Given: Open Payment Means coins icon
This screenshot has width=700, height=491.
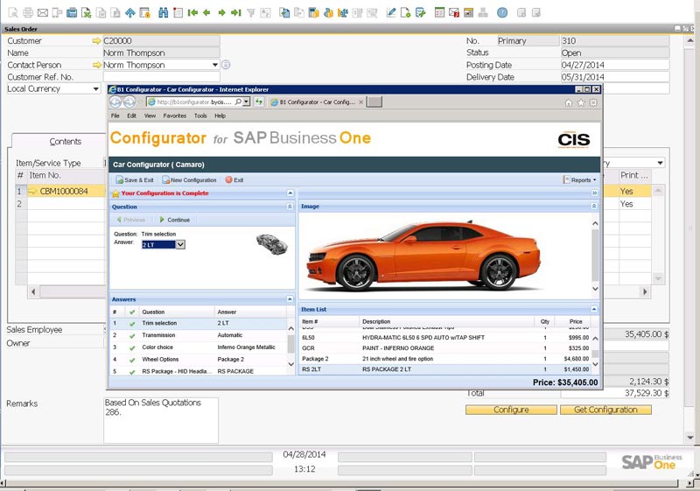Looking at the screenshot, I should coord(329,12).
